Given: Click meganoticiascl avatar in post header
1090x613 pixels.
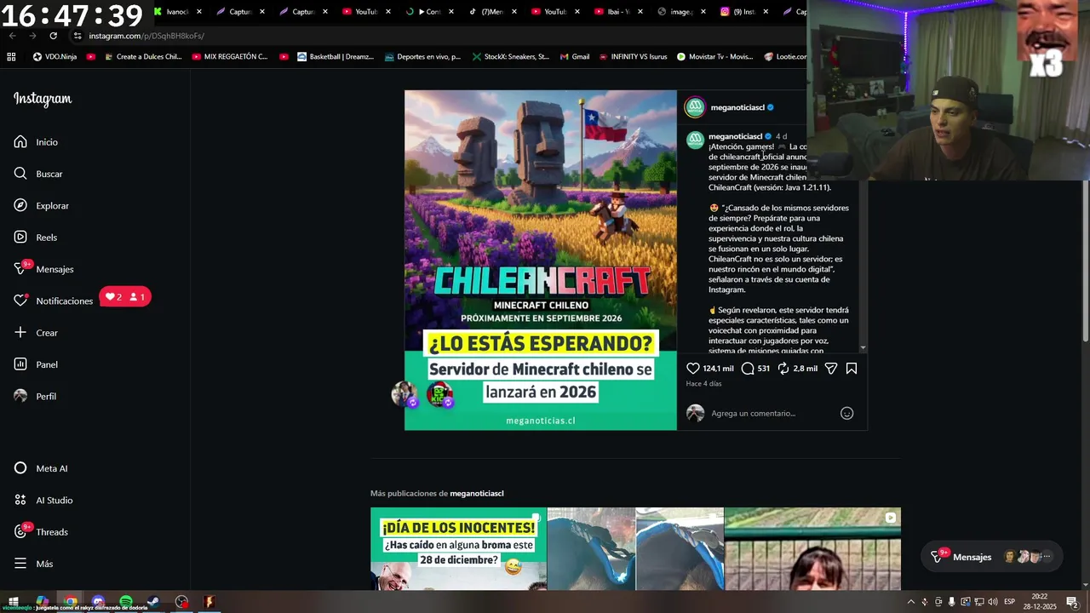Looking at the screenshot, I should tap(695, 107).
